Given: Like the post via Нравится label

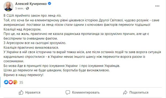Looking at the screenshot, I should coord(33,92).
